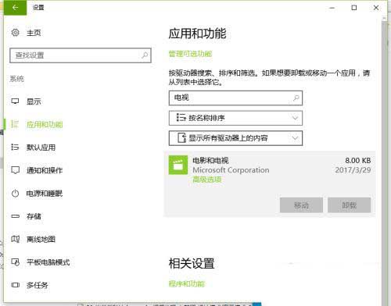
Task: Open the 程序和功能 related link
Action: (187, 283)
